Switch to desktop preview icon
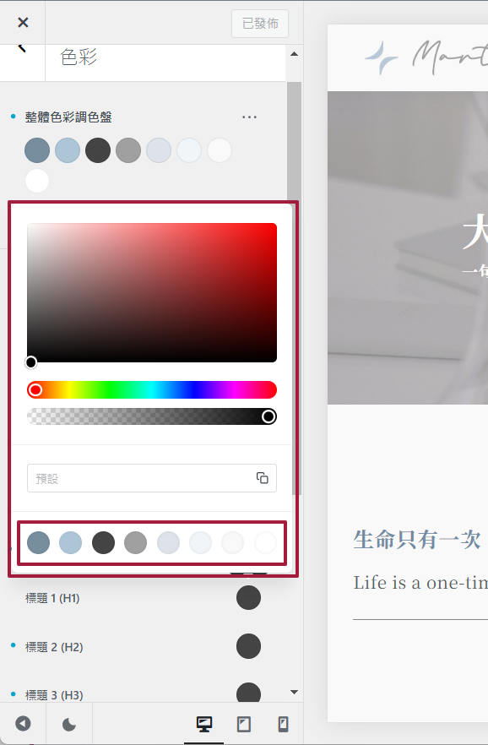This screenshot has width=488, height=745. tap(204, 724)
